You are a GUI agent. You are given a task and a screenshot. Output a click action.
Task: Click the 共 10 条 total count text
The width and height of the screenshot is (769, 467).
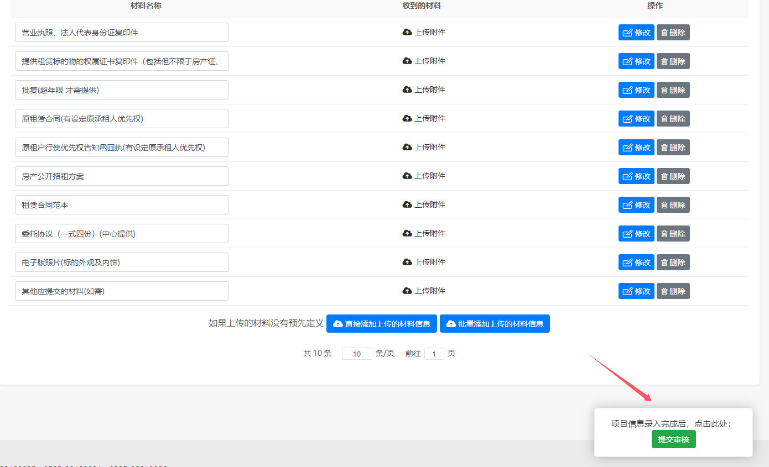coord(318,353)
